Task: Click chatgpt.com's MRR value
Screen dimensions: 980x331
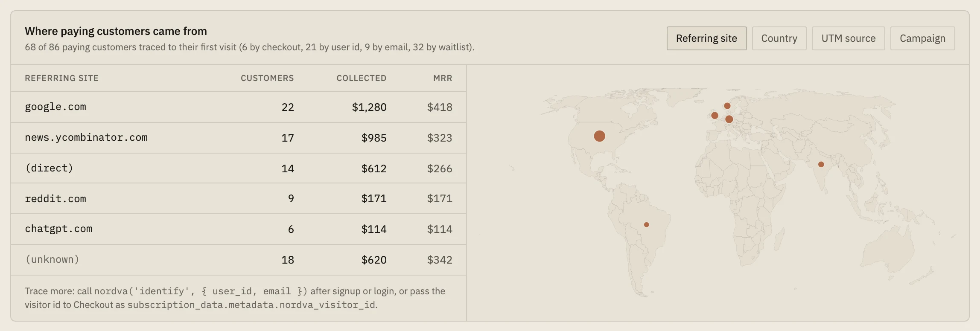Action: point(440,229)
